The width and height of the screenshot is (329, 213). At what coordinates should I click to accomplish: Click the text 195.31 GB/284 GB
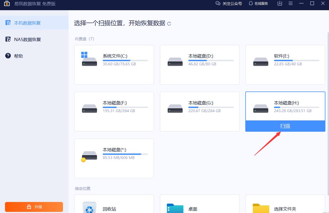click(119, 111)
